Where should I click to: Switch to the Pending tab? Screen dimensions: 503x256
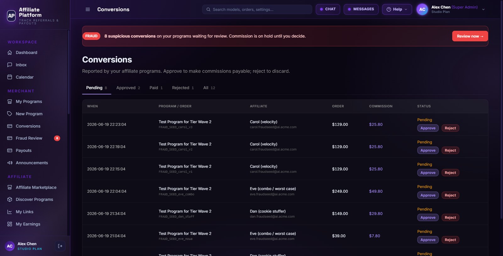point(97,88)
